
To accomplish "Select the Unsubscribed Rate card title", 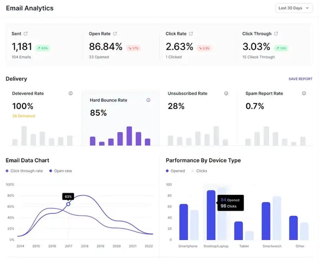I will point(187,94).
